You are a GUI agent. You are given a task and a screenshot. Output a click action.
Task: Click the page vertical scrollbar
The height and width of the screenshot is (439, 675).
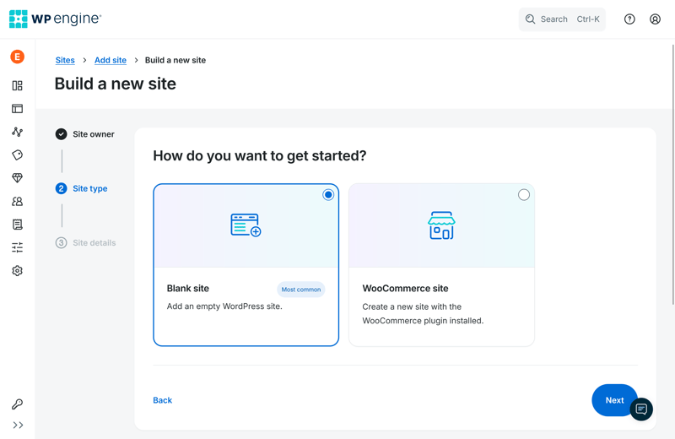pyautogui.click(x=672, y=175)
